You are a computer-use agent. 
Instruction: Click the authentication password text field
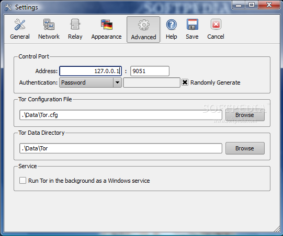(152, 82)
